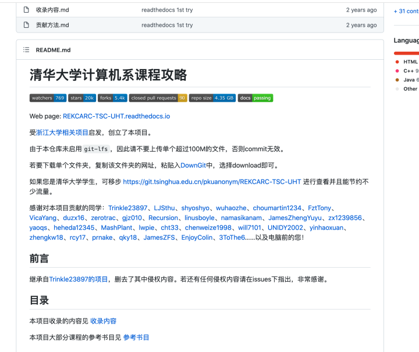Open contributor MashPlant's profile
The width and height of the screenshot is (419, 352).
click(116, 228)
